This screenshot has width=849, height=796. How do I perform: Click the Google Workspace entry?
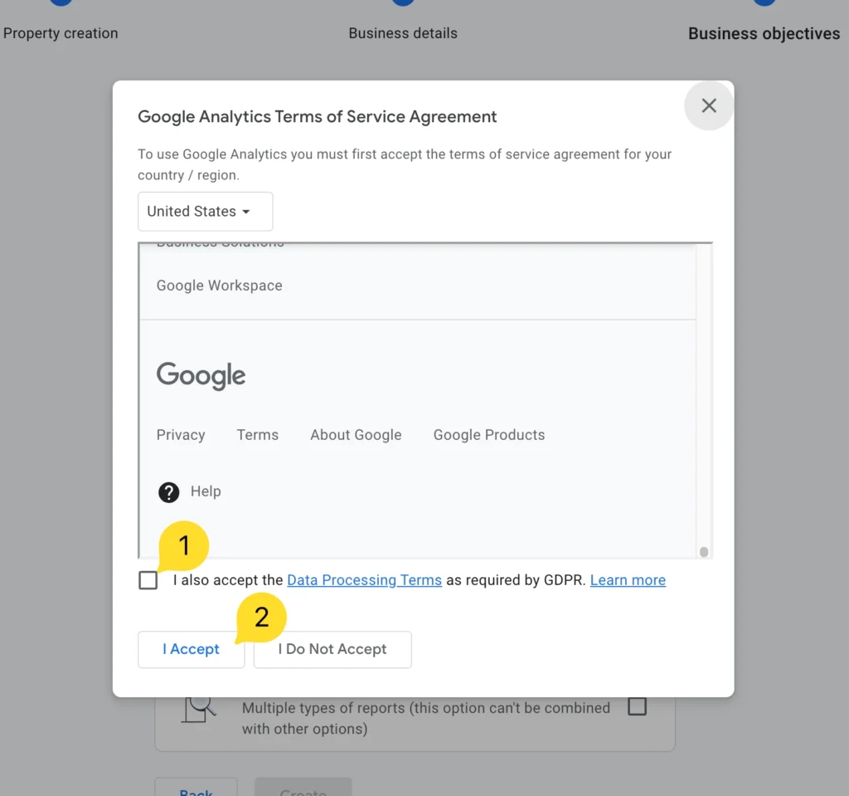coord(219,286)
